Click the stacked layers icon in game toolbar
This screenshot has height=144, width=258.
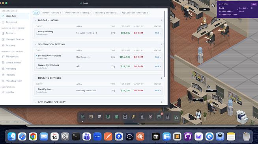tap(176, 118)
